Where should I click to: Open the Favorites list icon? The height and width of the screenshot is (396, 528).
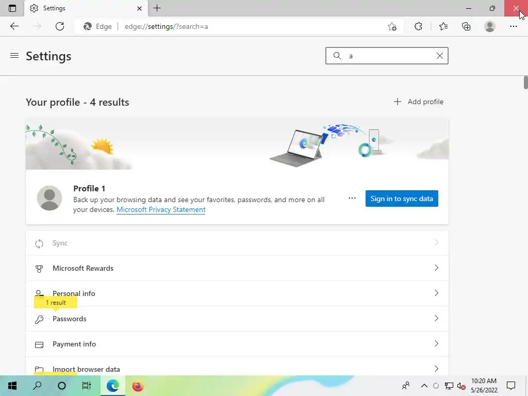[443, 26]
